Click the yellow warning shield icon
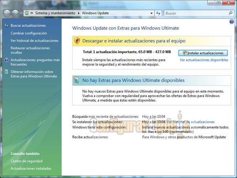Viewport: 237px width, 178px height. [77, 41]
